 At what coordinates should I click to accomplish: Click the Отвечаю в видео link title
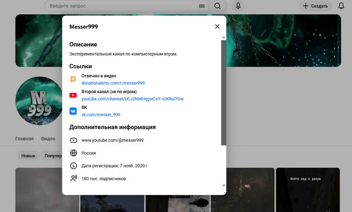click(x=99, y=76)
